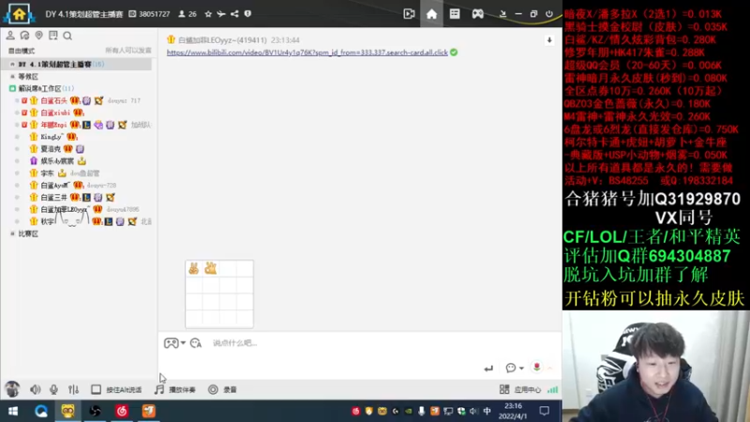
Task: Open the blue browser icon in taskbar
Action: (x=40, y=411)
